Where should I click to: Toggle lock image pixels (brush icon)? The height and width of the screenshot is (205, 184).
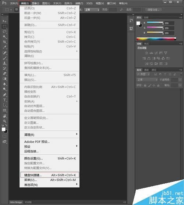coord(149,86)
